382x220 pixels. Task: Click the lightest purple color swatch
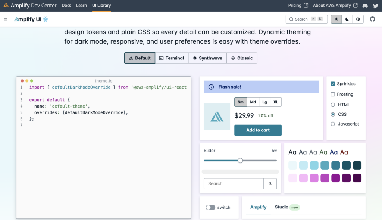292,178
